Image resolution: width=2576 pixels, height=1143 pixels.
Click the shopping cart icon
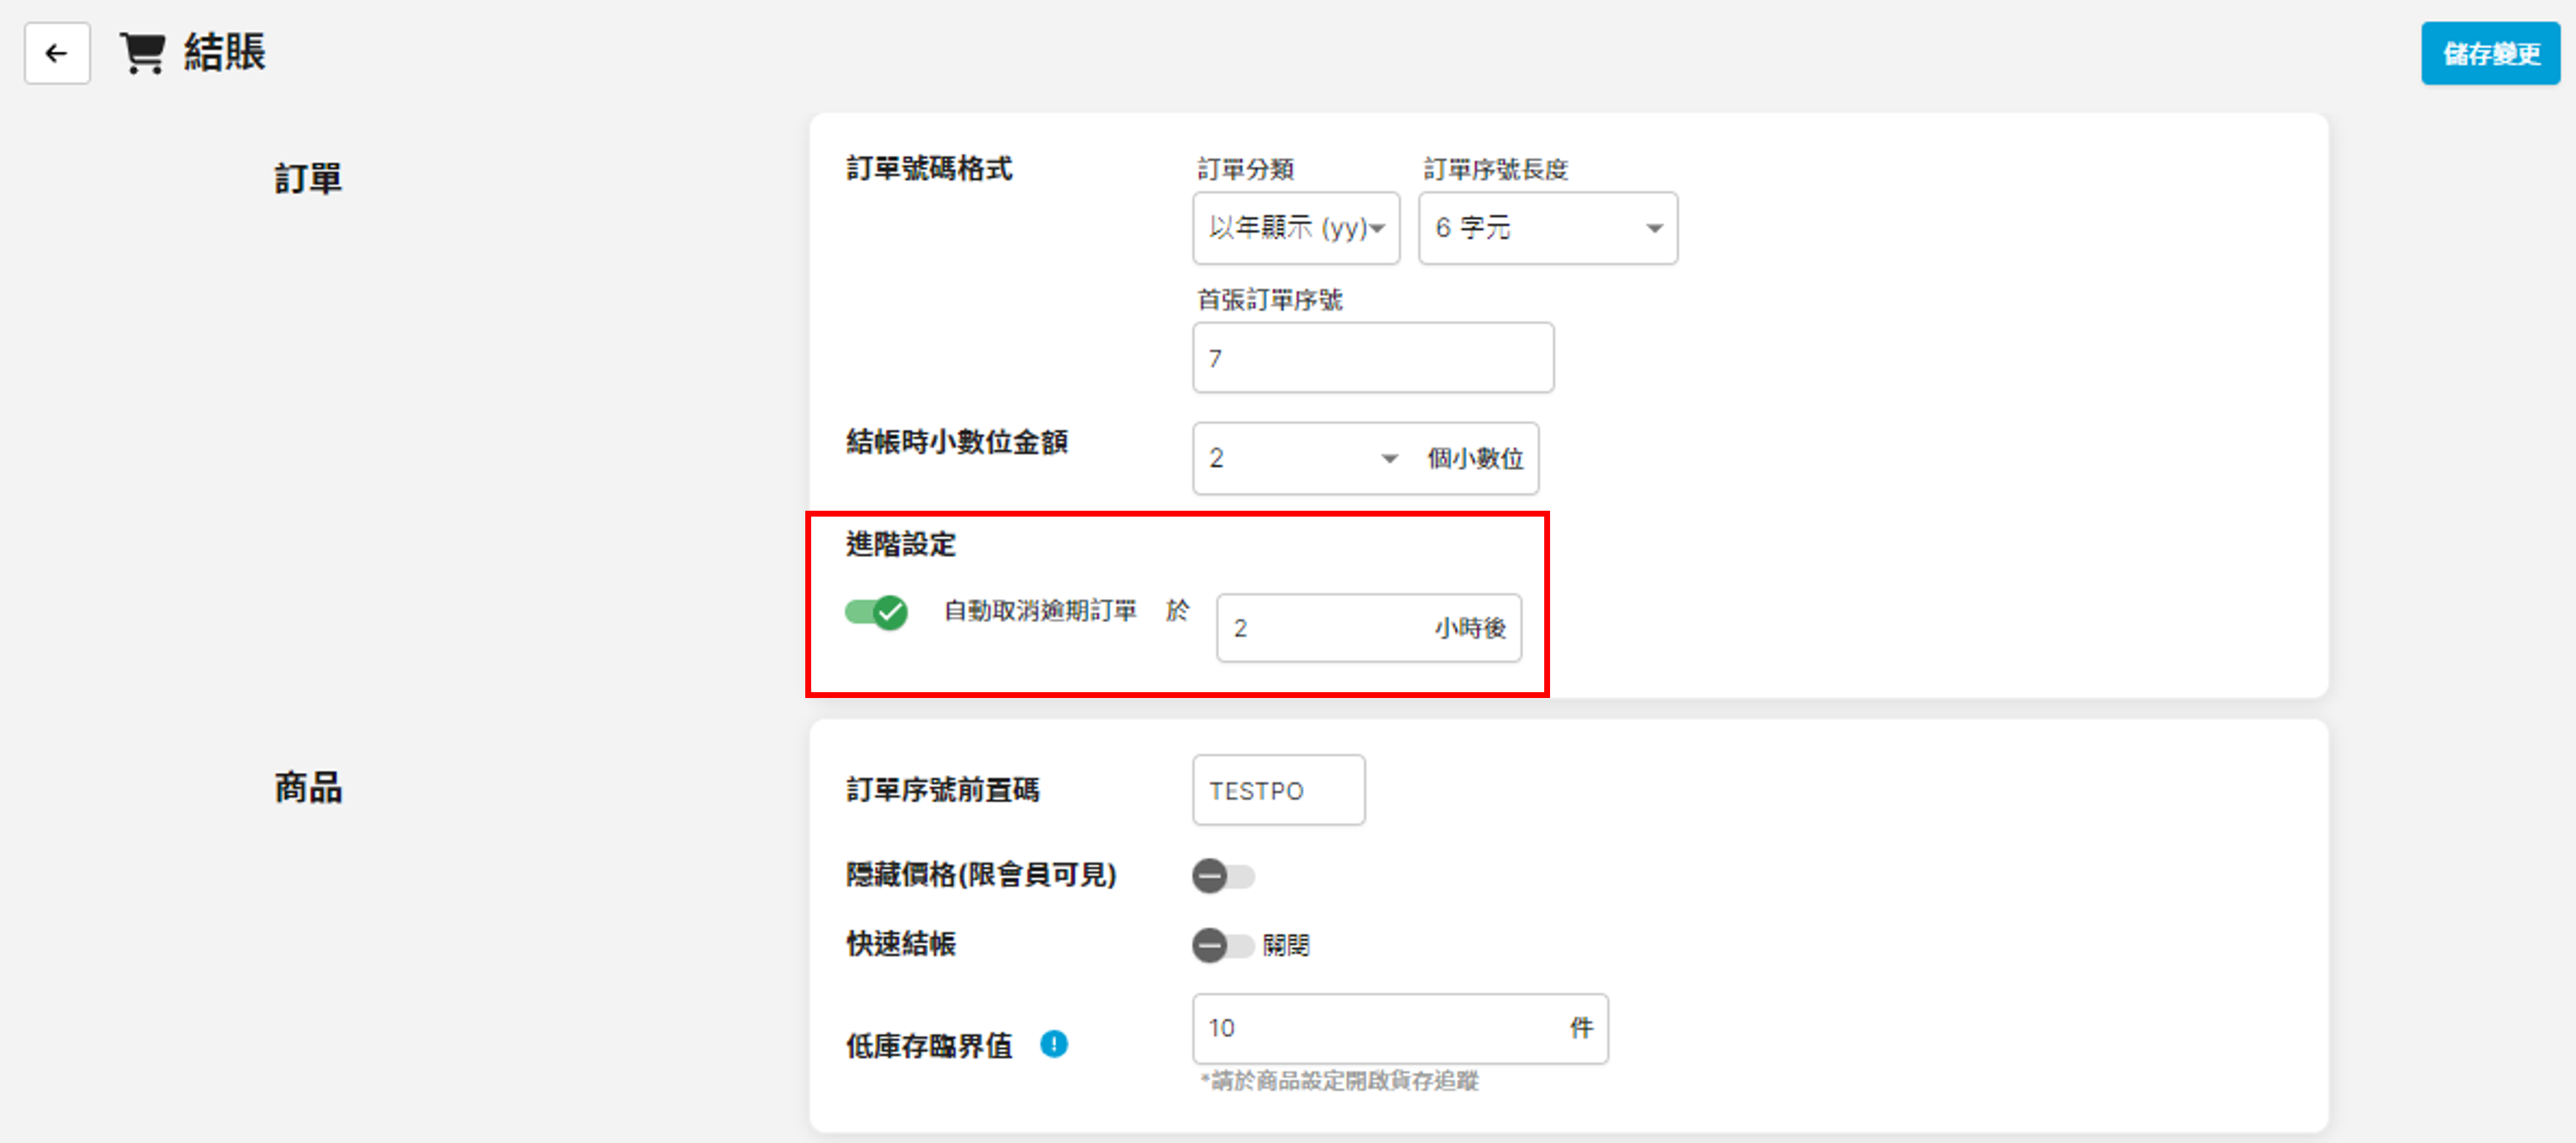point(143,53)
